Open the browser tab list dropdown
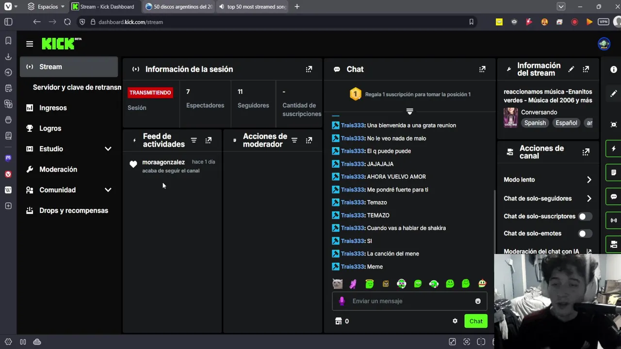 coord(561,7)
